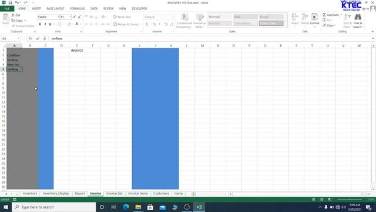This screenshot has height=212, width=376.
Task: Click Increase Decimal icon
Action: (x=166, y=24)
